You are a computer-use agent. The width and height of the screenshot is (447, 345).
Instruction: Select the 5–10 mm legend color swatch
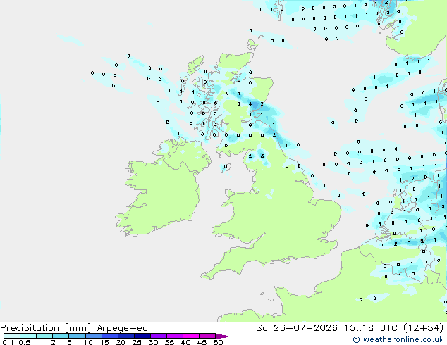pyautogui.click(x=77, y=336)
